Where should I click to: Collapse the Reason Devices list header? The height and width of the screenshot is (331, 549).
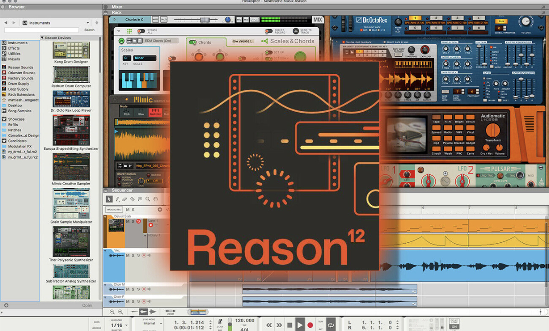click(42, 38)
